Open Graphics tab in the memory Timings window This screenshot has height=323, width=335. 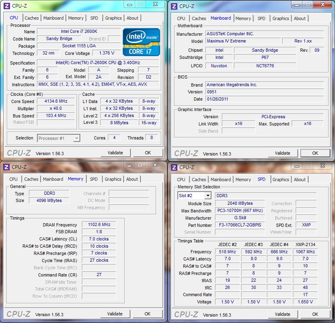[x=113, y=179]
